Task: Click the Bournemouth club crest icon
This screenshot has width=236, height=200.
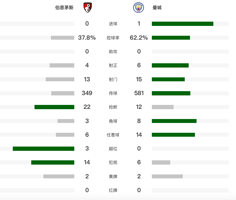Action: [x=88, y=8]
